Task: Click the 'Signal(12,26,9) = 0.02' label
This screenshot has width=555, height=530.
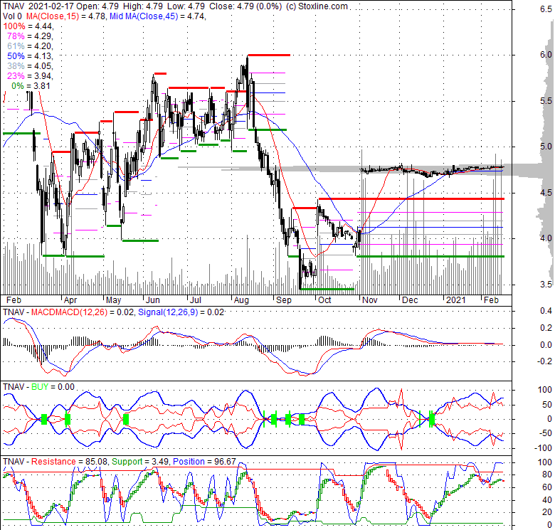Action: pos(181,312)
